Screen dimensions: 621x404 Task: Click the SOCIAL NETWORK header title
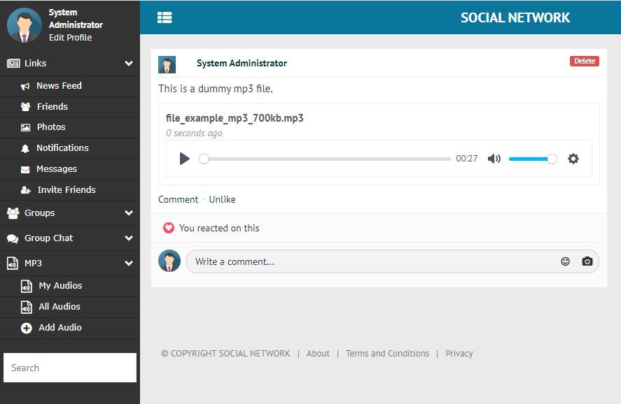click(x=515, y=17)
